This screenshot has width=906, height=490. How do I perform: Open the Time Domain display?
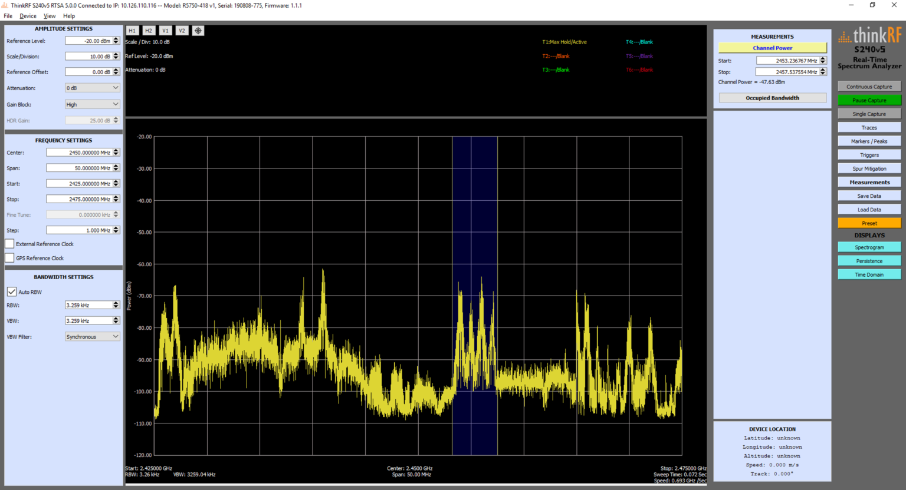tap(869, 274)
